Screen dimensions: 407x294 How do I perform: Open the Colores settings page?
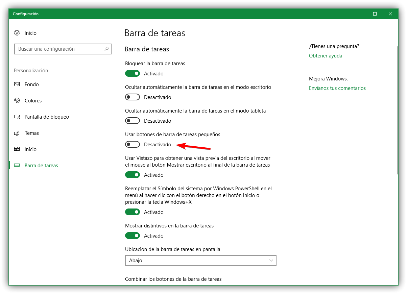pyautogui.click(x=33, y=101)
